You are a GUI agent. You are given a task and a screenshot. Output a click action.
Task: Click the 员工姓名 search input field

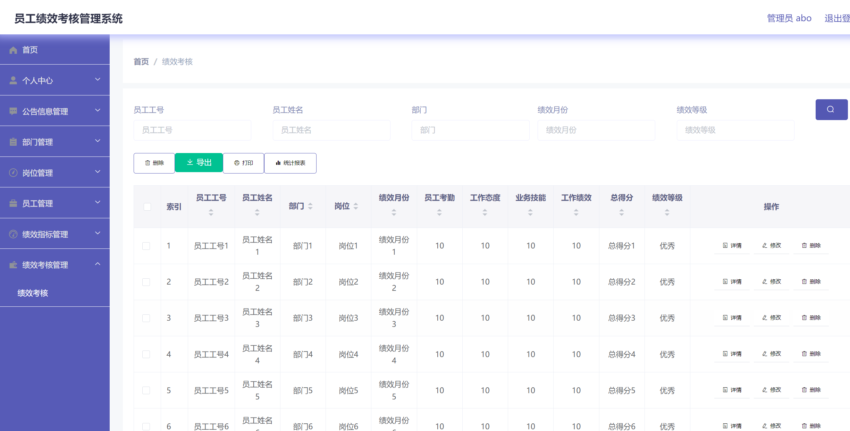pyautogui.click(x=331, y=130)
